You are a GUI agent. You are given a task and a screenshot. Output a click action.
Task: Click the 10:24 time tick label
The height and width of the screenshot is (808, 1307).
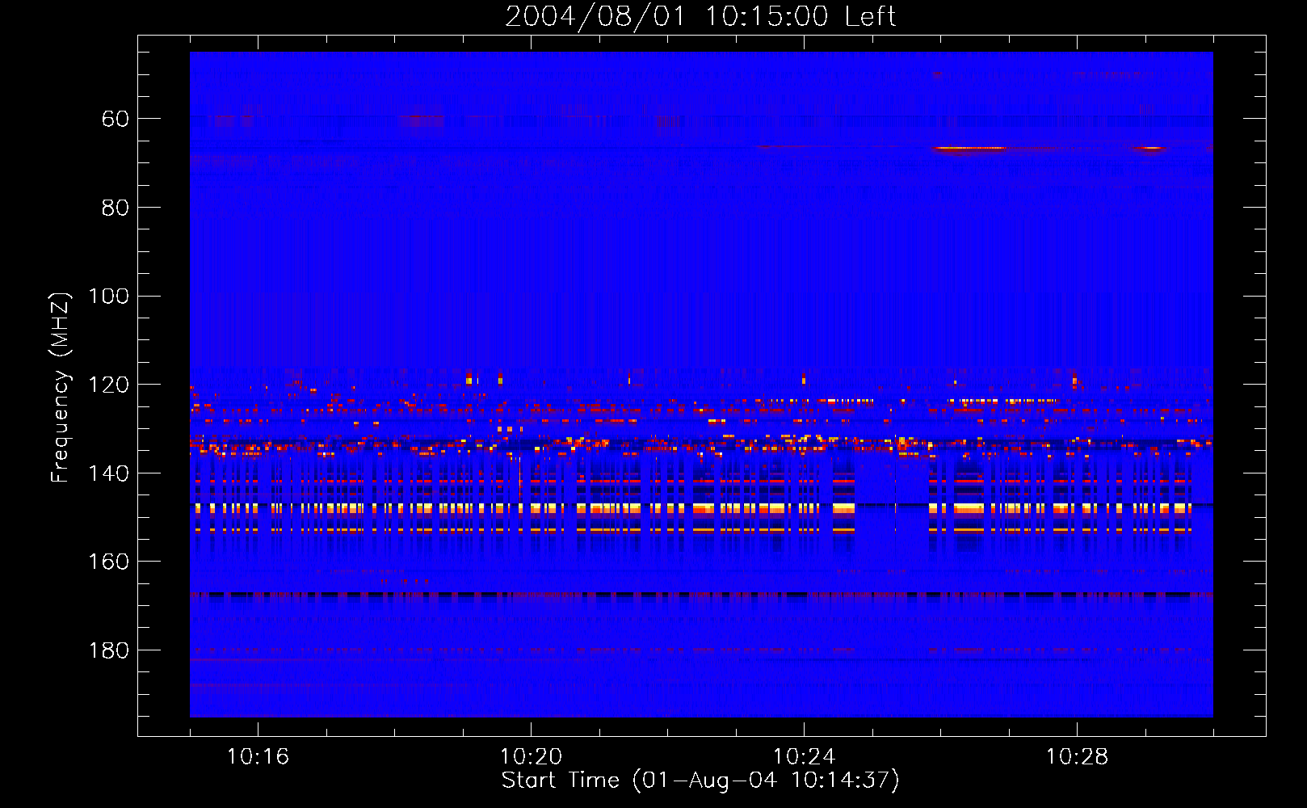(x=804, y=757)
